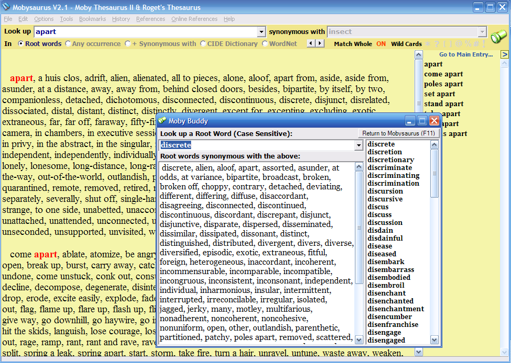Maximize the Moby Buddy window
The image size is (511, 363).
click(x=422, y=121)
